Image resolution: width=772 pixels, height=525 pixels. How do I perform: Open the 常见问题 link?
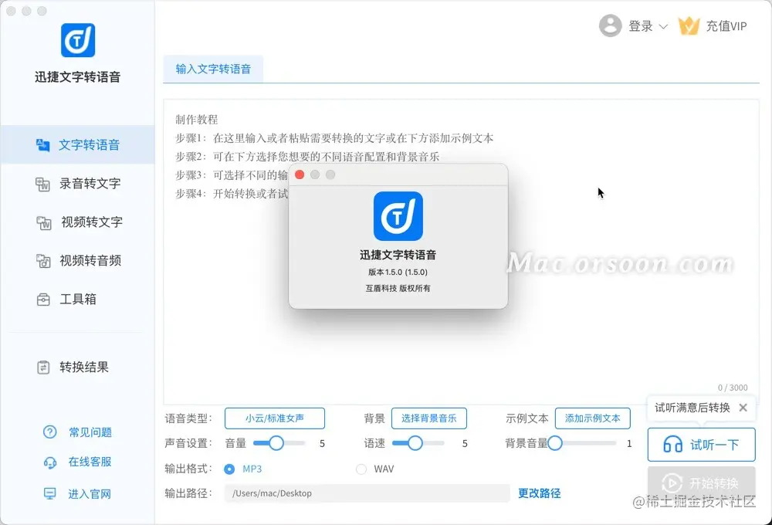point(90,432)
